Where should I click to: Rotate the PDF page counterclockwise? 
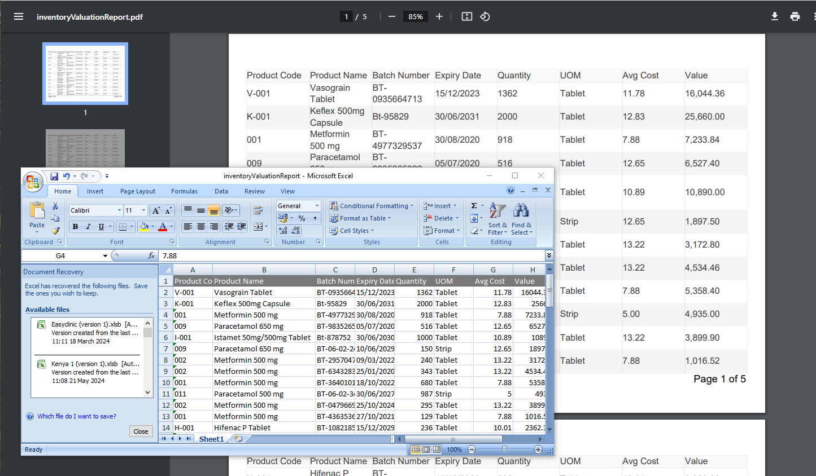485,16
